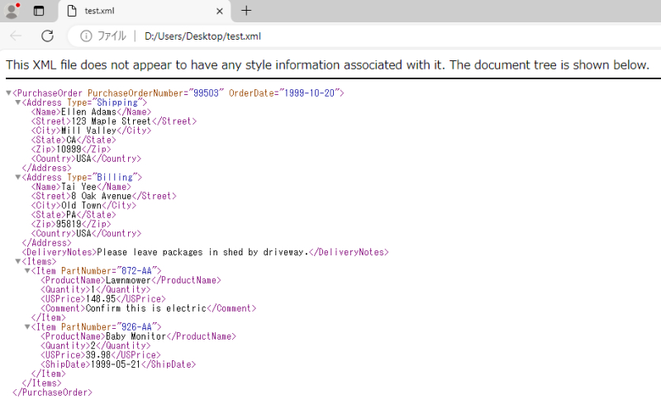Open the browser profile icon
Image resolution: width=661 pixels, height=414 pixels.
[12, 11]
